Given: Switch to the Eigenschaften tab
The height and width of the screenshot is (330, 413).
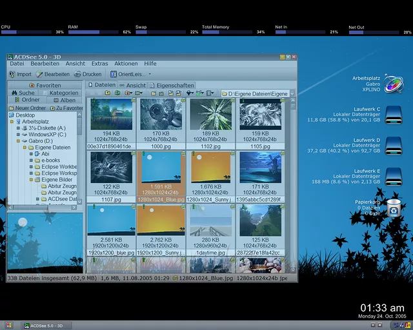Looking at the screenshot, I should [172, 85].
